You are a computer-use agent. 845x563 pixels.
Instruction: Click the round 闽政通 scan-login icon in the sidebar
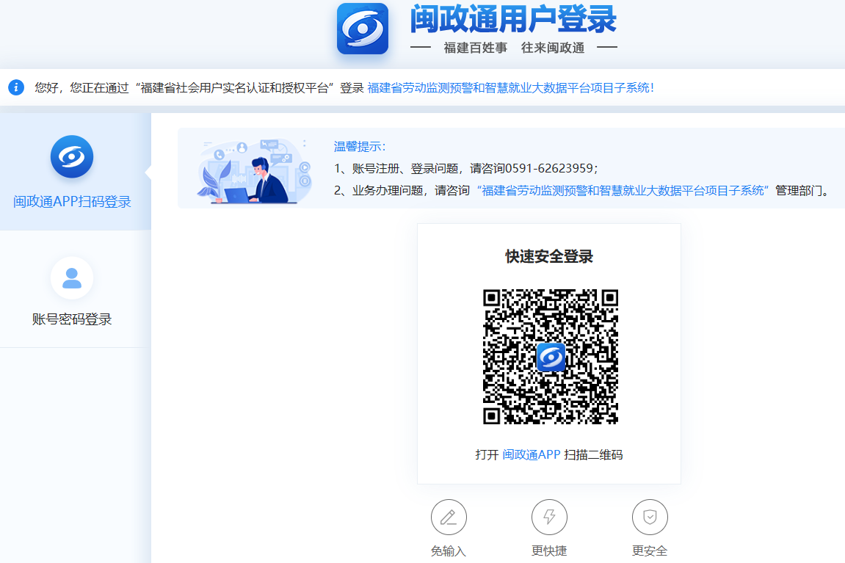pos(71,156)
